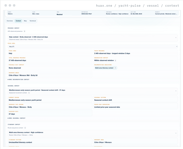Click the 90m+ class value
The width and height of the screenshot is (183, 149).
tap(36, 14)
